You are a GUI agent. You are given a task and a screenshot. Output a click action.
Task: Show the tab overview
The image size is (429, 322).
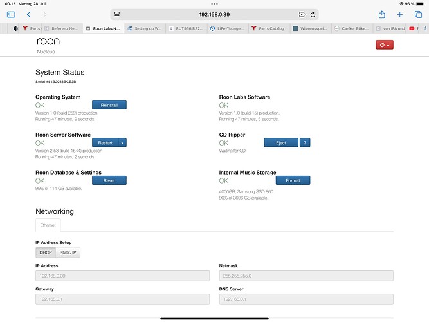418,15
